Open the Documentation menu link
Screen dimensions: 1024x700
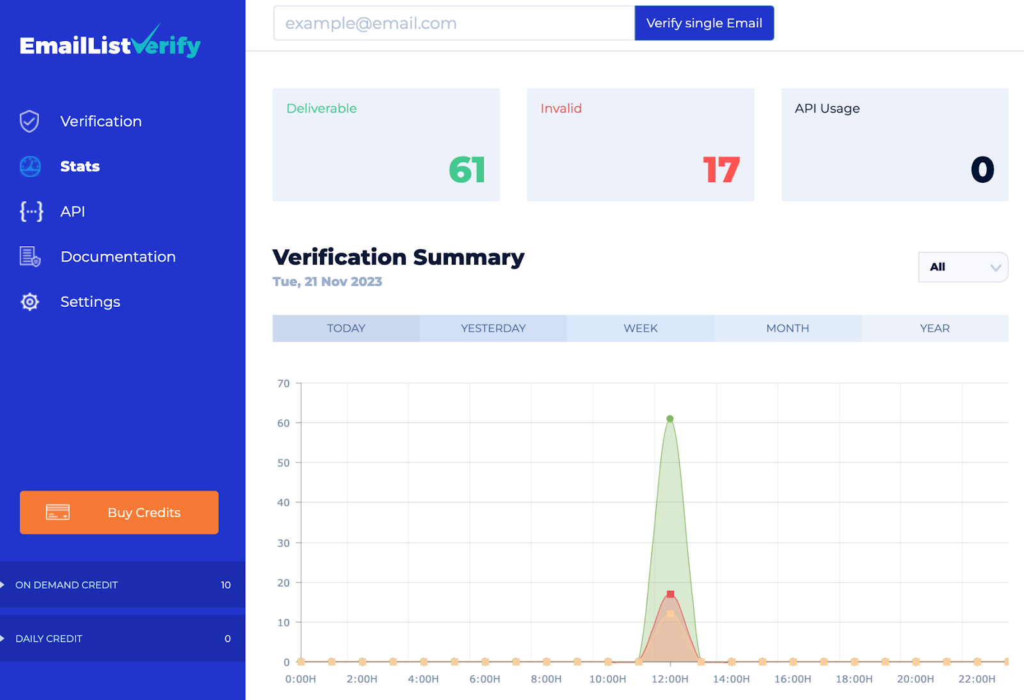pos(118,256)
